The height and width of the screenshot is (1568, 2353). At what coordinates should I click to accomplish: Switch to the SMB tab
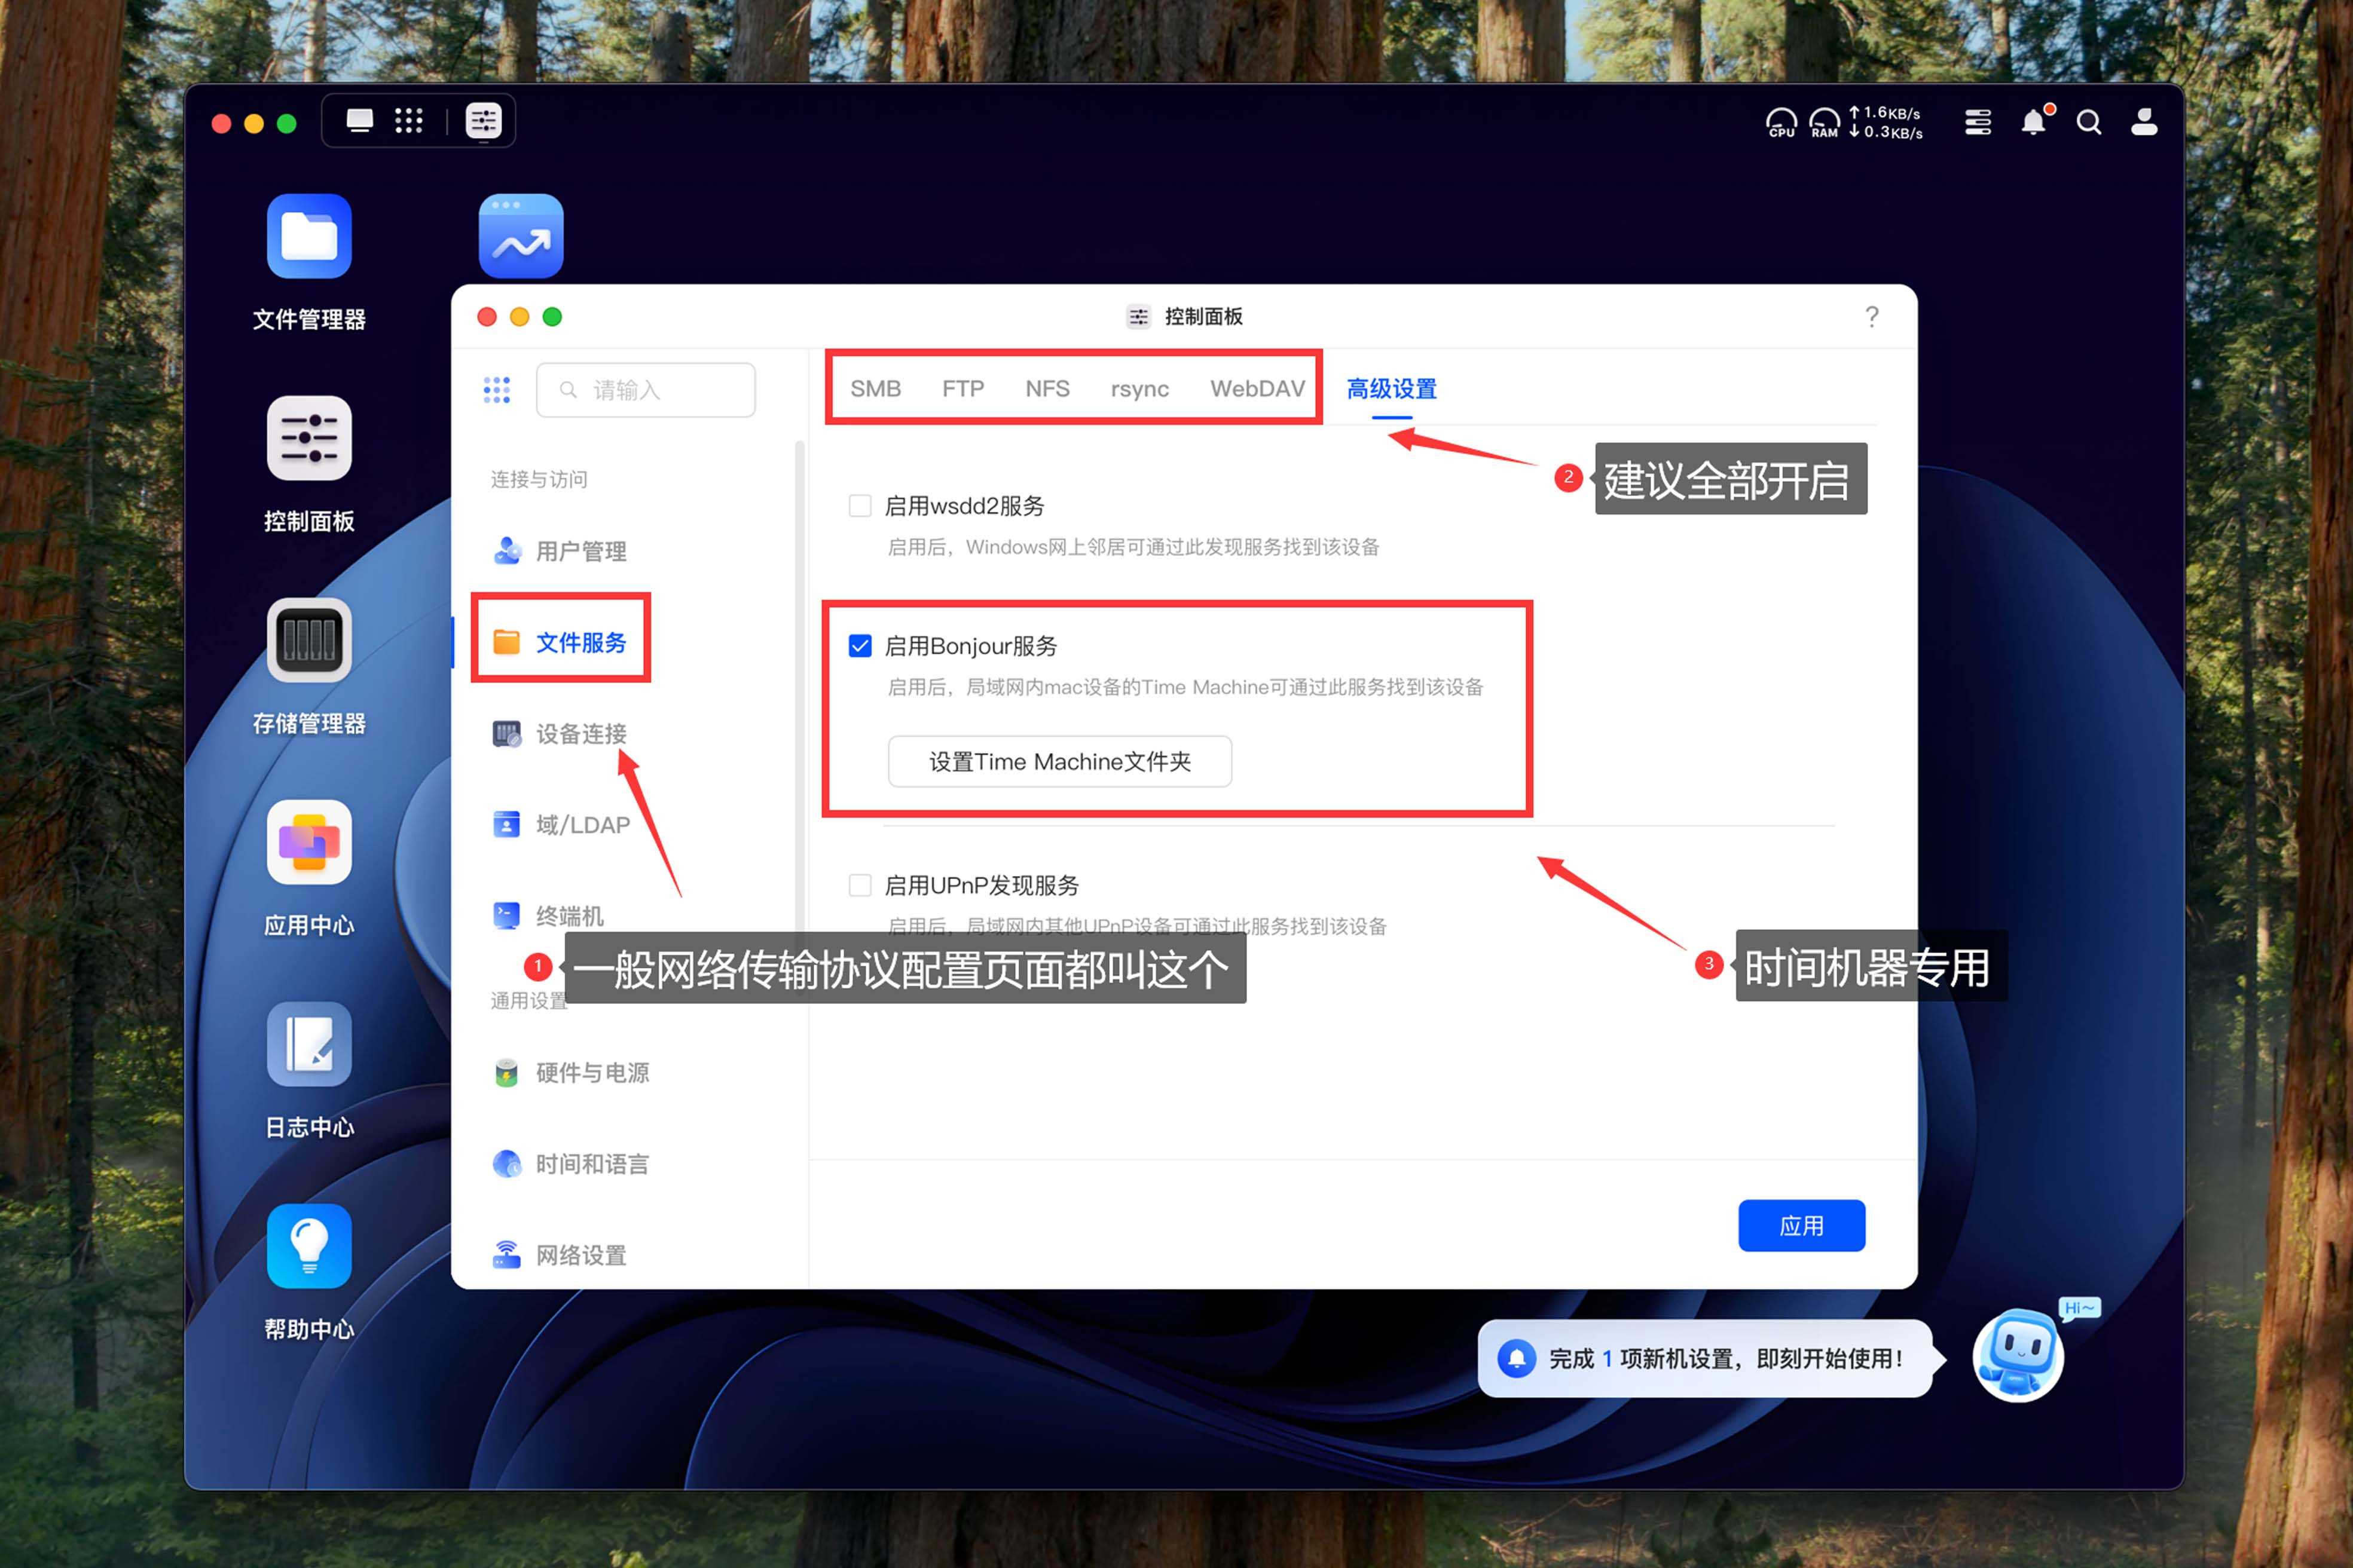click(875, 389)
